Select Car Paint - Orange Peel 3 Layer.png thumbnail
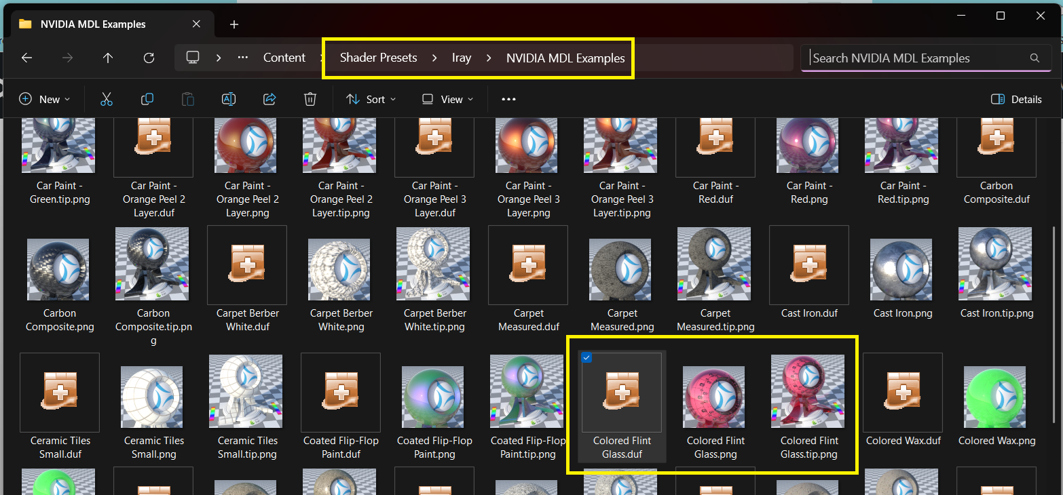This screenshot has height=495, width=1063. pyautogui.click(x=527, y=145)
